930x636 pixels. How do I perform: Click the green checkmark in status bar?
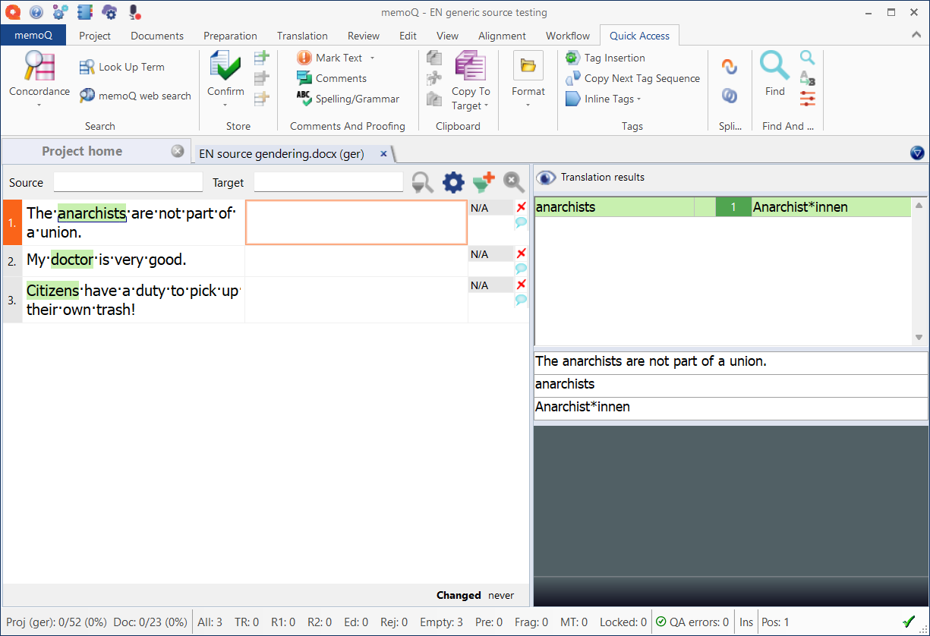pyautogui.click(x=908, y=622)
